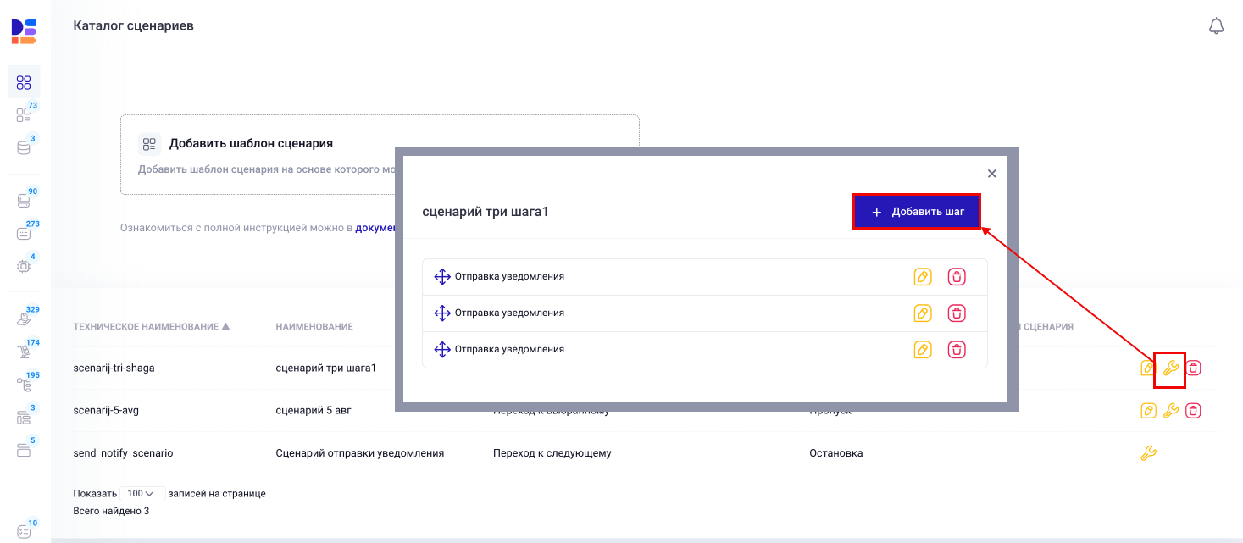This screenshot has height=543, width=1243.
Task: Open wrench settings for send_notify_scenario row
Action: [x=1148, y=453]
